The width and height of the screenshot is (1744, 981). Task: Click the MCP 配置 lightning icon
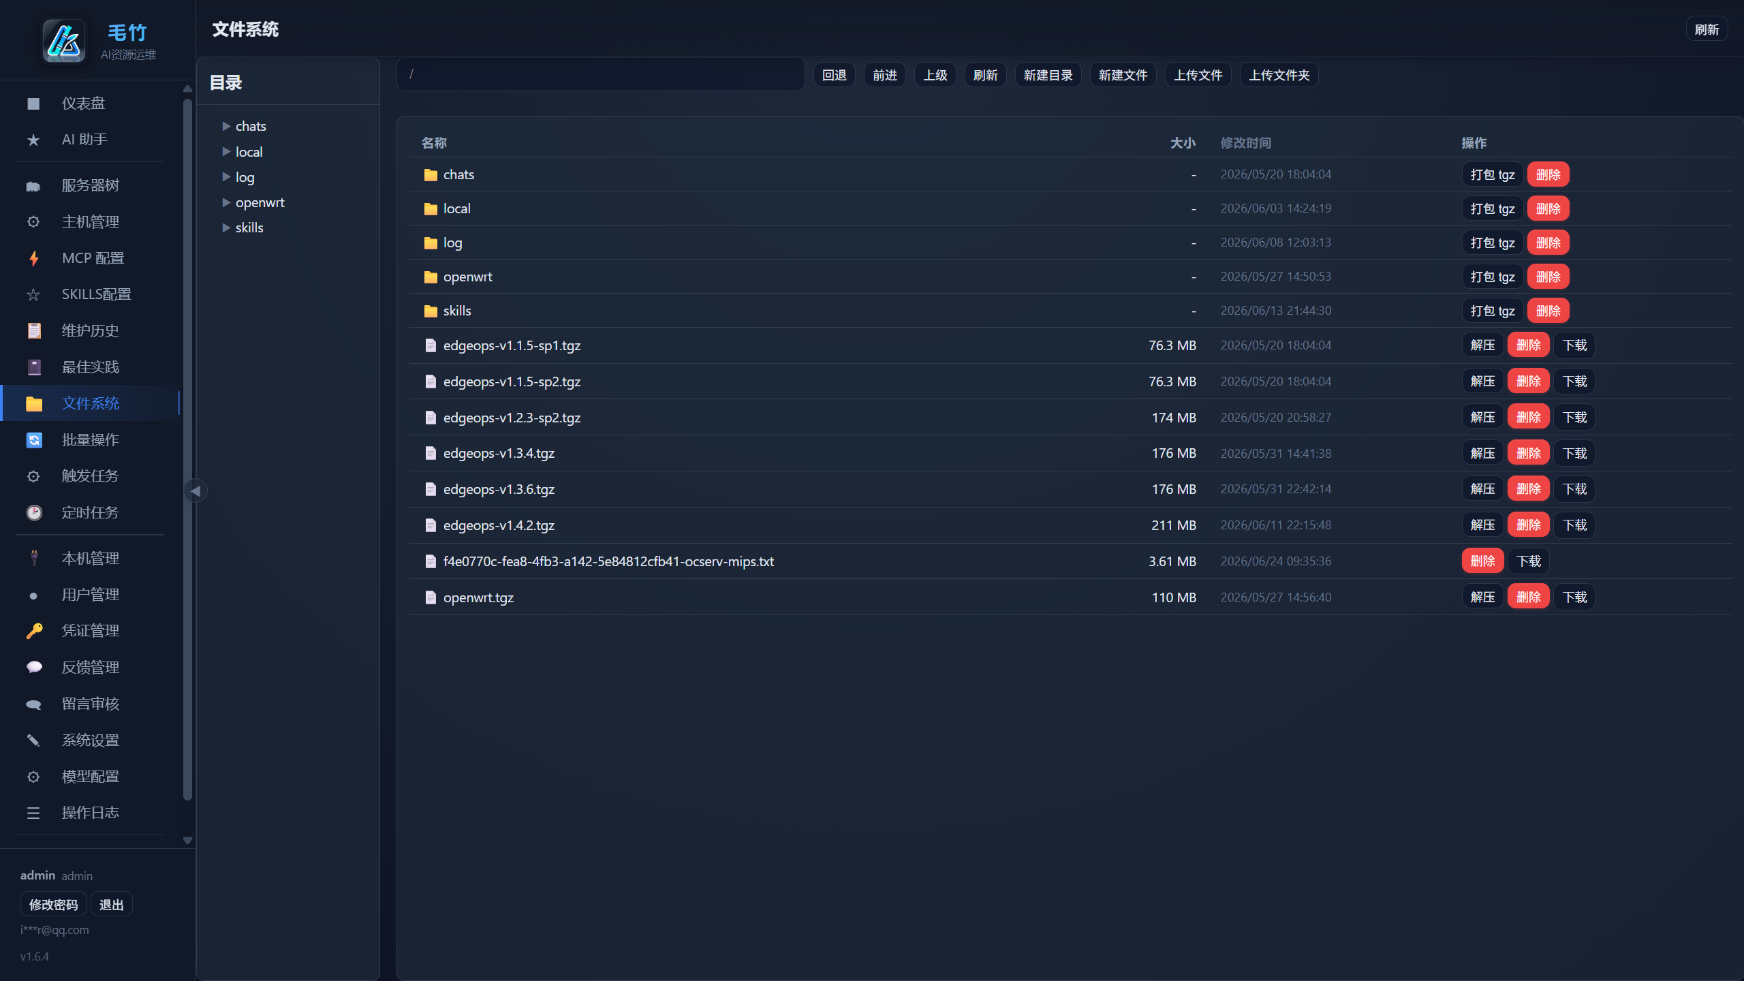click(33, 258)
